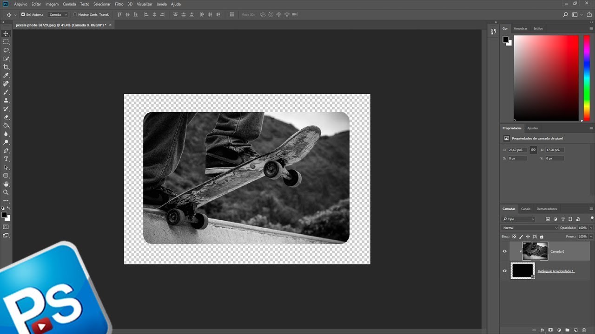Switch to the Estilos tab
Screen dimensions: 595x334
[x=538, y=28]
